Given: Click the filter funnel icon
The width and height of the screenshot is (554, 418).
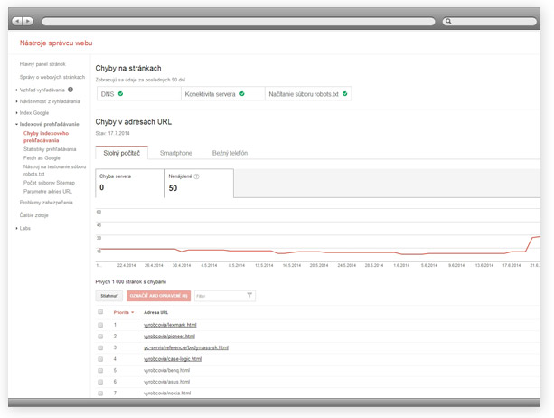Looking at the screenshot, I should 249,295.
